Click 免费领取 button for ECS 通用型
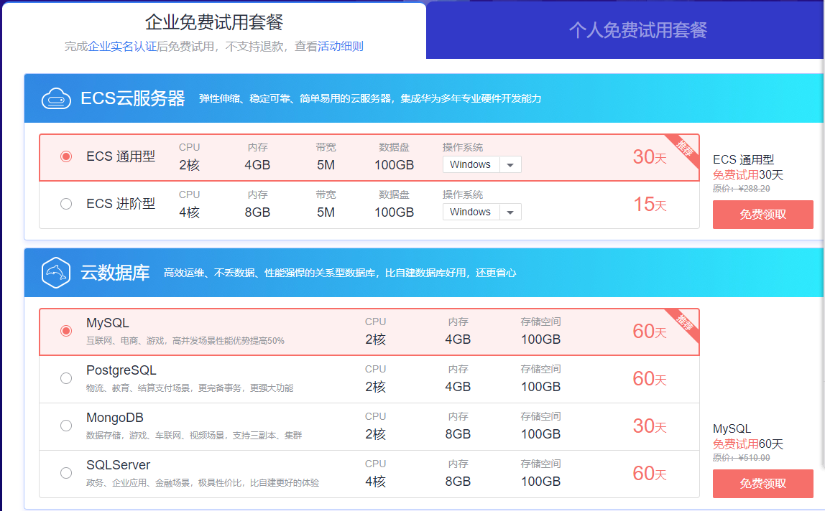 click(762, 215)
